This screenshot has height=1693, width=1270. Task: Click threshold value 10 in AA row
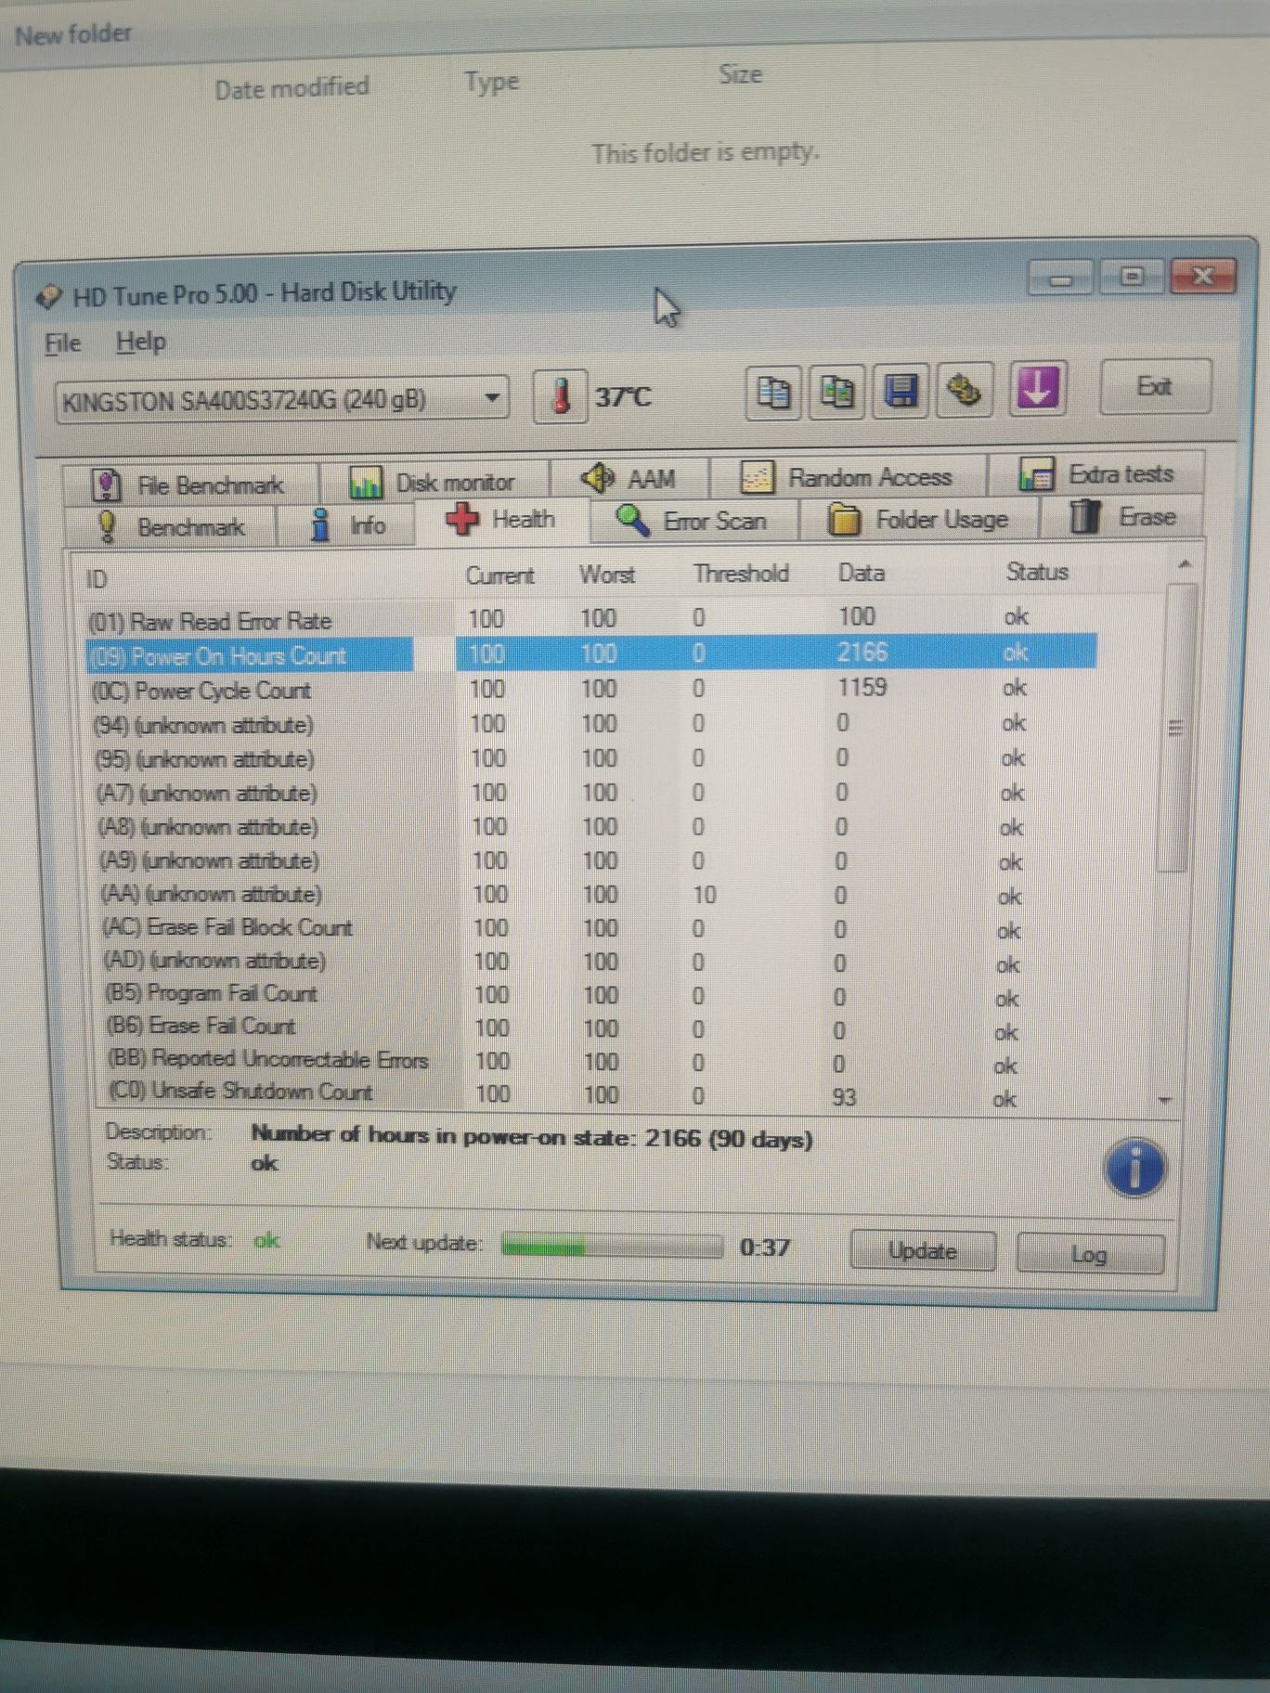(x=704, y=895)
